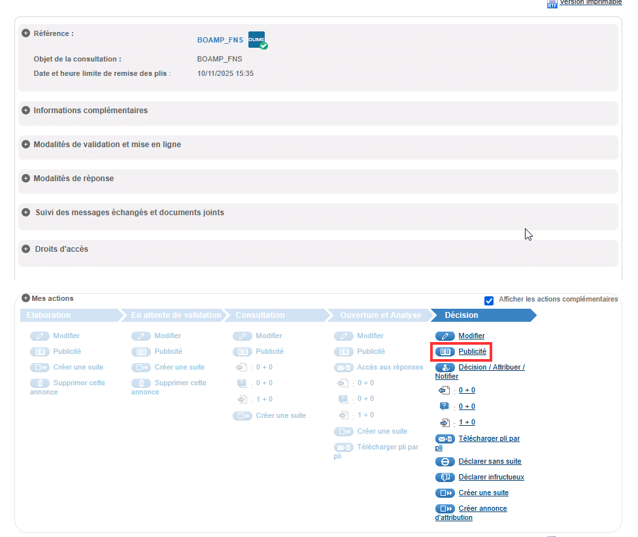
Task: Select the Ouverture et Analyse step tab
Action: click(380, 315)
